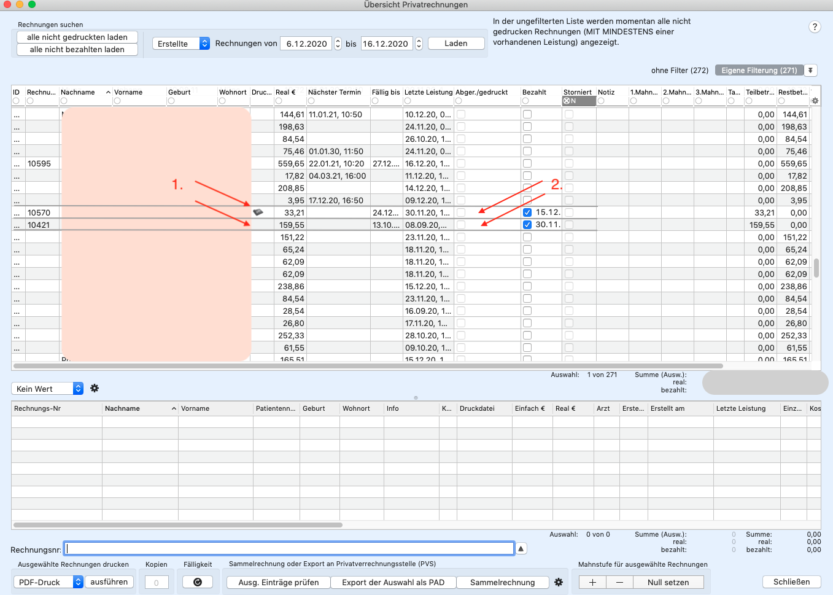Image resolution: width=833 pixels, height=595 pixels.
Task: Open the Erstellte dropdown
Action: click(181, 44)
